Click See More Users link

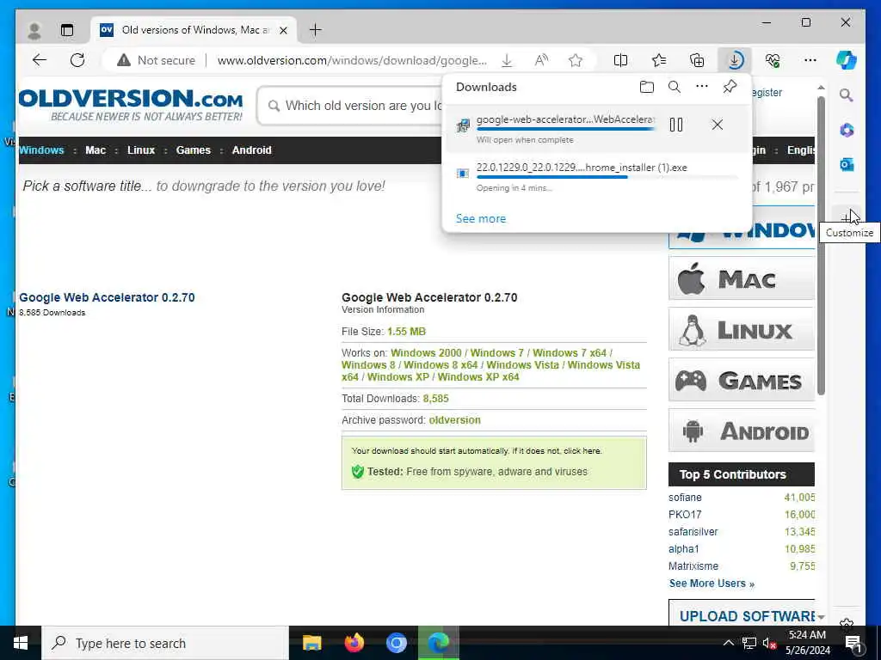pyautogui.click(x=712, y=584)
